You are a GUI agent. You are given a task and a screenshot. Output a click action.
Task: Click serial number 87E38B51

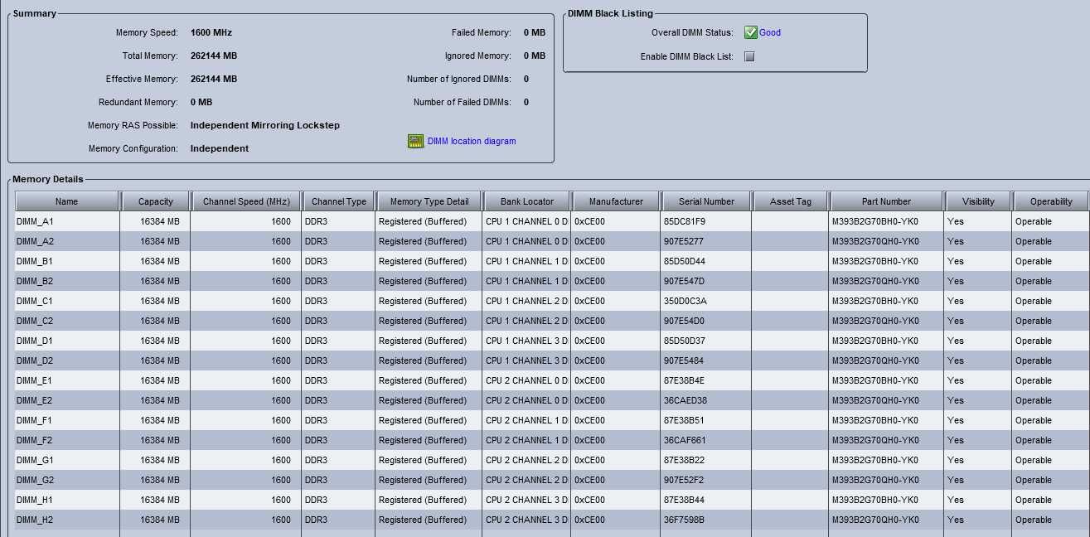click(684, 420)
